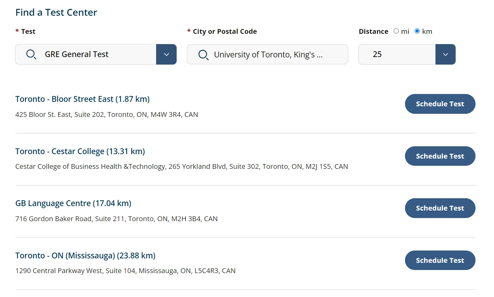This screenshot has width=494, height=297.
Task: Click the City or Postal Code input
Action: coord(274,55)
